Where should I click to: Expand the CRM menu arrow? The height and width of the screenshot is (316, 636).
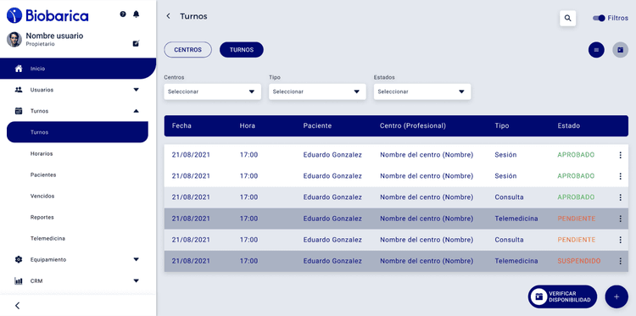click(137, 280)
